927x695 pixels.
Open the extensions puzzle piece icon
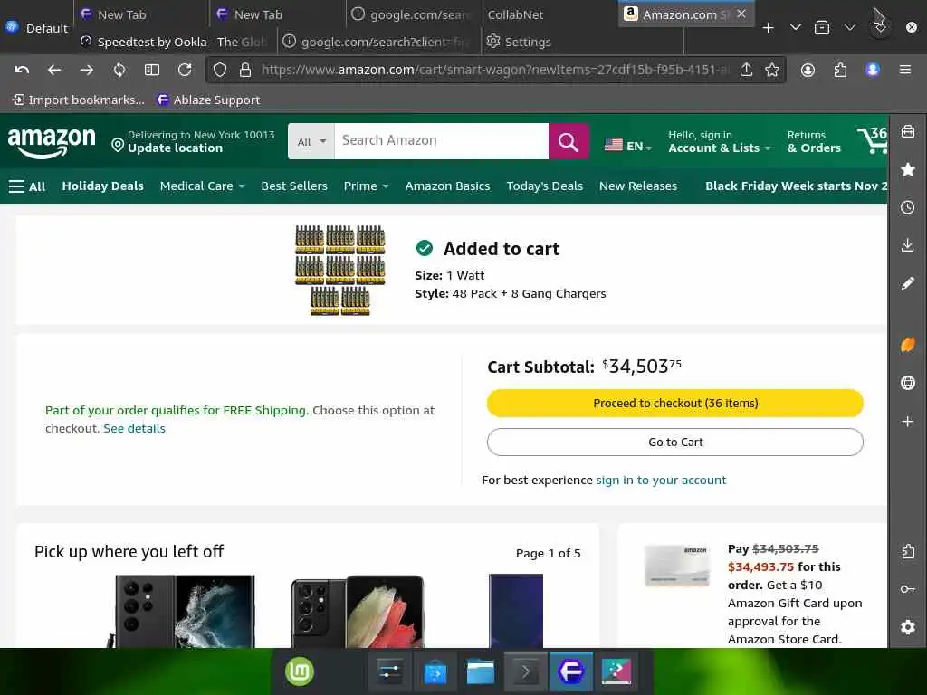tap(840, 70)
